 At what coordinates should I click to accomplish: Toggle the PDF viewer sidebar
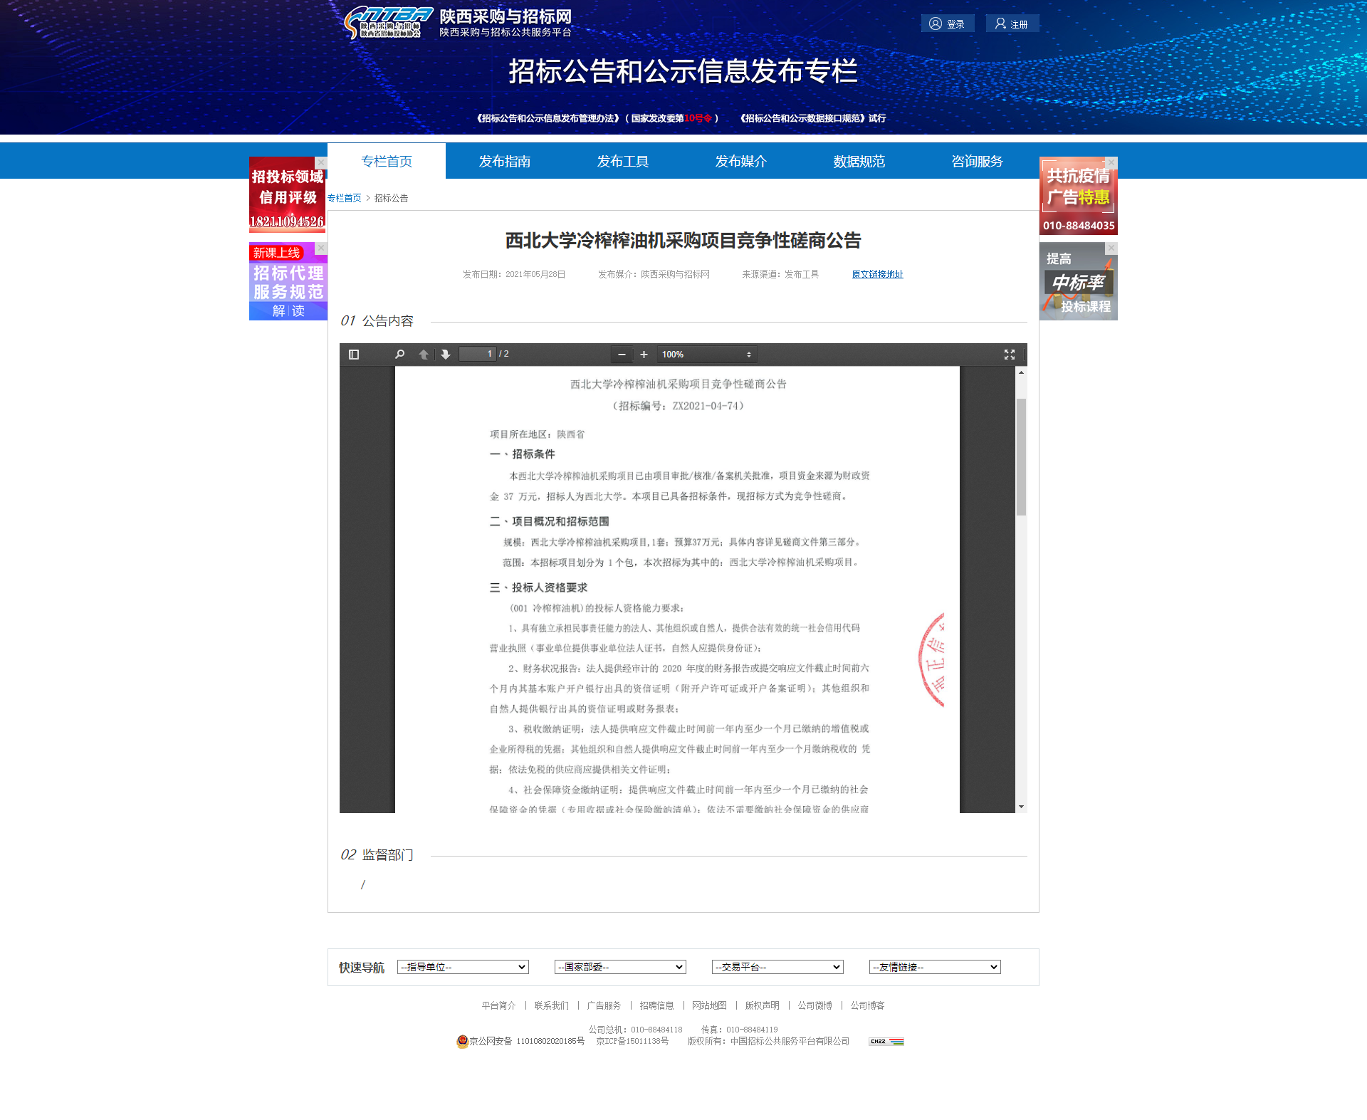[x=354, y=355]
